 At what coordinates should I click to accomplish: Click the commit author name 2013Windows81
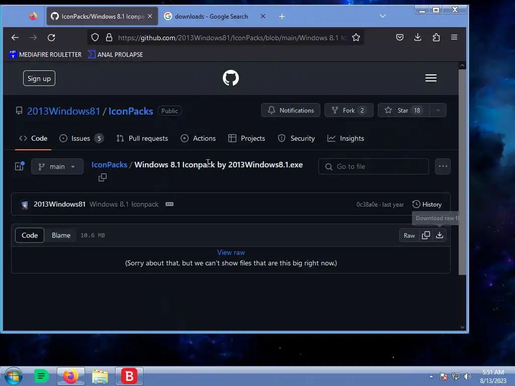[x=59, y=204]
